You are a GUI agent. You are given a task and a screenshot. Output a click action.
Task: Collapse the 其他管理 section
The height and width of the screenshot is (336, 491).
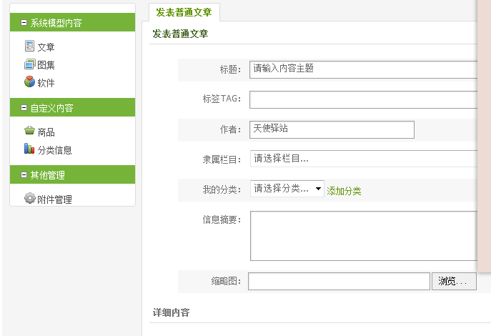click(x=24, y=175)
